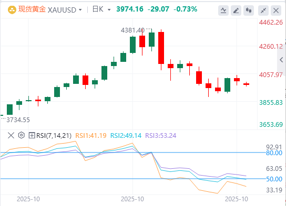Open RSI indicator settings hexagon icon
The height and width of the screenshot is (206, 286).
pos(22,135)
